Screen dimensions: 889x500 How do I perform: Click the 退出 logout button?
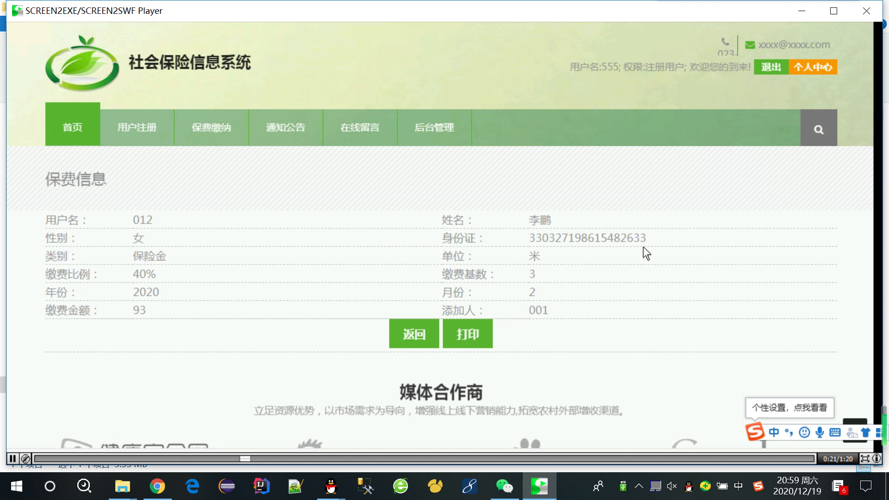[x=771, y=67]
